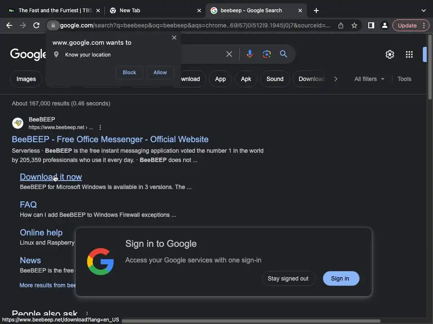The image size is (433, 324).
Task: Share this page using the share icon
Action: coord(341,25)
